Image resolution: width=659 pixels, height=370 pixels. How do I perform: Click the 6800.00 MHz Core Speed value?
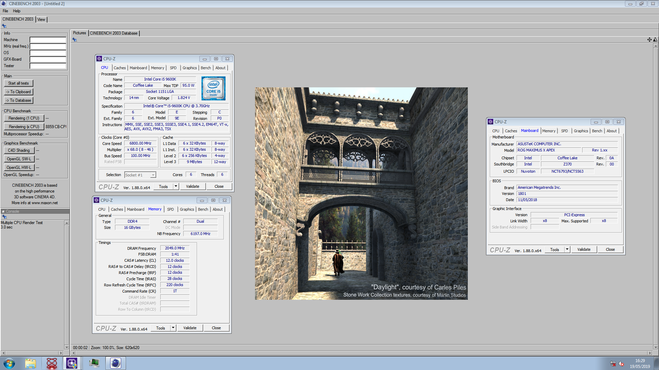[140, 144]
